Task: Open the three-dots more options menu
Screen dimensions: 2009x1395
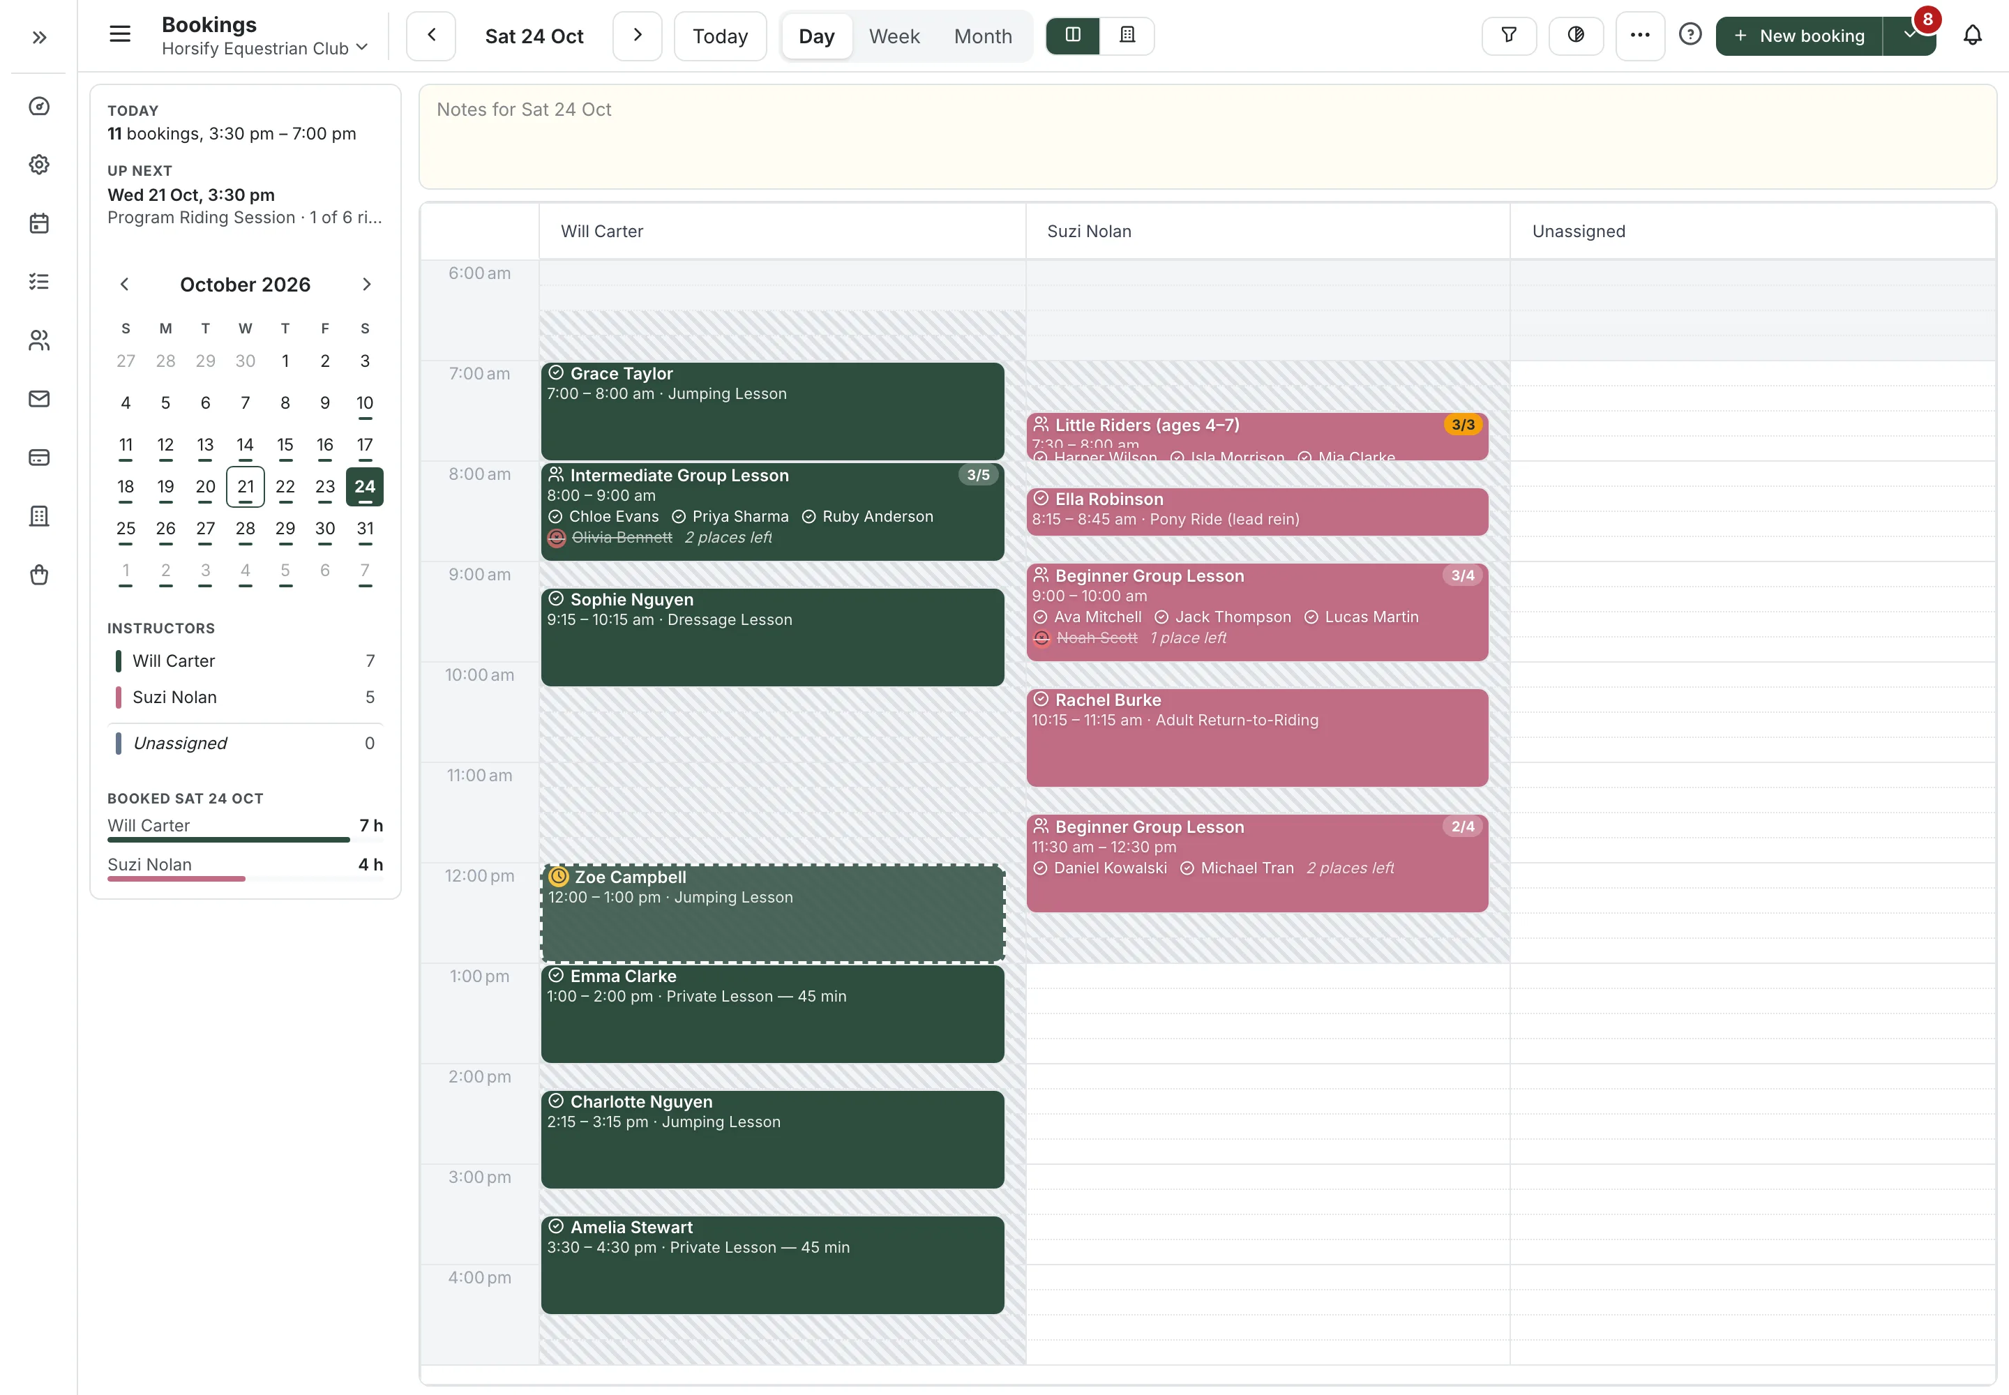Action: coord(1640,36)
